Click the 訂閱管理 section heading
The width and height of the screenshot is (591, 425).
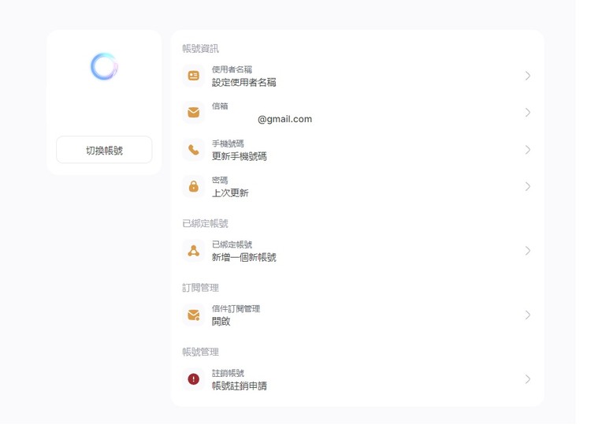[x=200, y=288]
